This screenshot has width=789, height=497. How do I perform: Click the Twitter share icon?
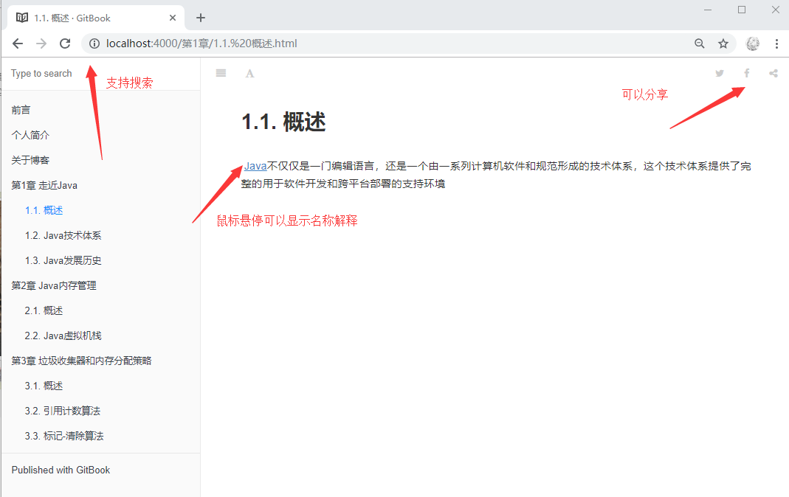point(719,72)
